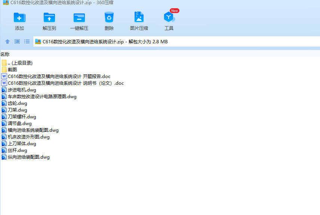Click the 360压缩 app icon in title bar

[x=6, y=3]
